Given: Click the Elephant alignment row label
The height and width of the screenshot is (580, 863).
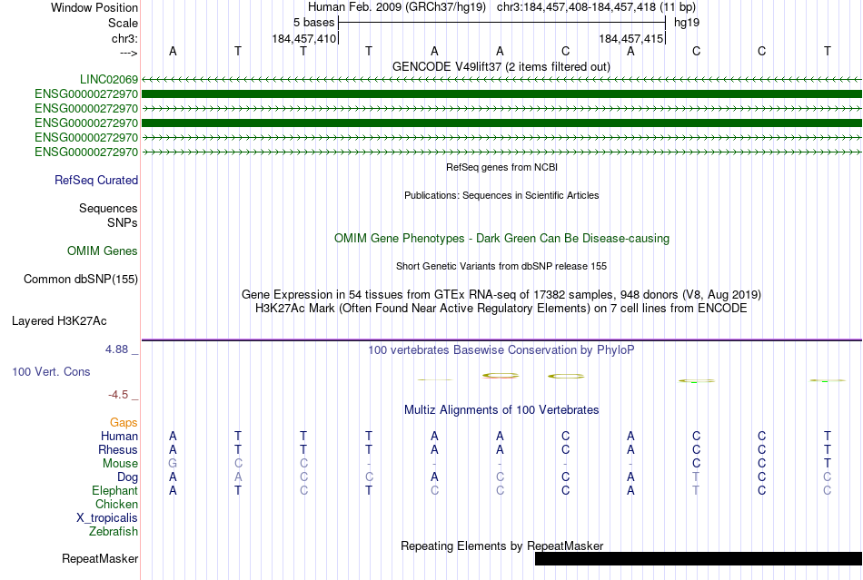Looking at the screenshot, I should click(115, 490).
